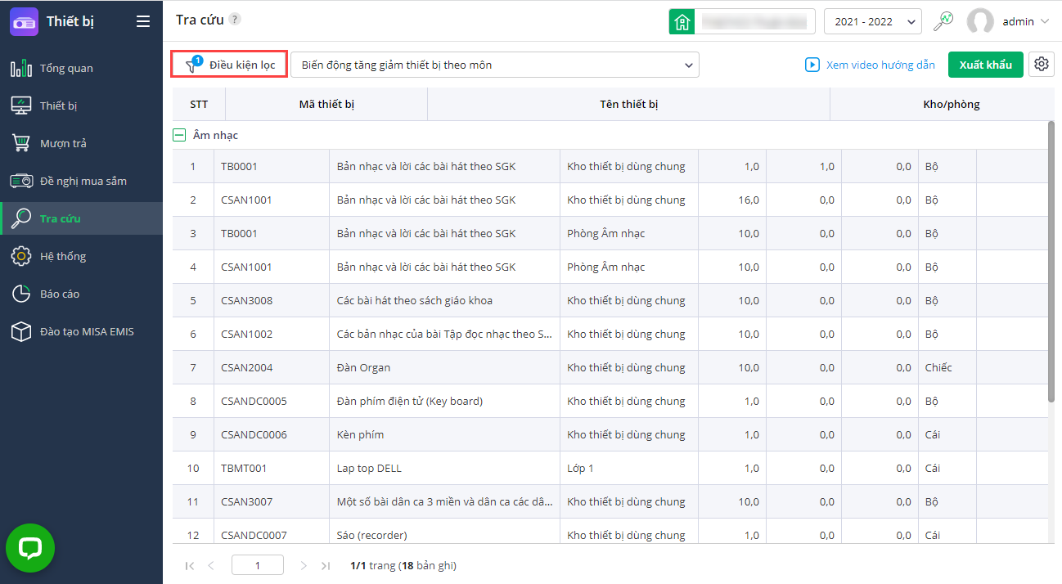Click the STT column header
Viewport: 1062px width, 584px height.
click(x=199, y=104)
